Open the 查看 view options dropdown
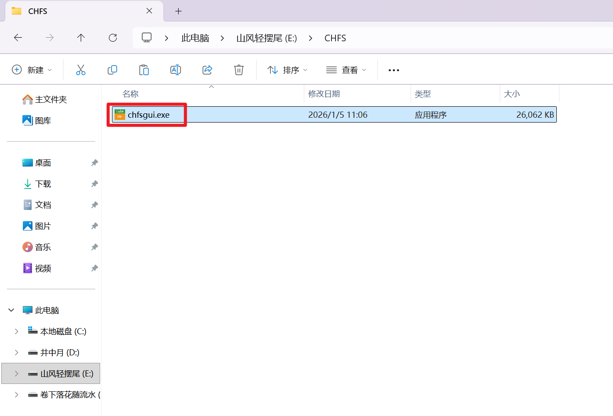This screenshot has width=613, height=416. pos(346,69)
